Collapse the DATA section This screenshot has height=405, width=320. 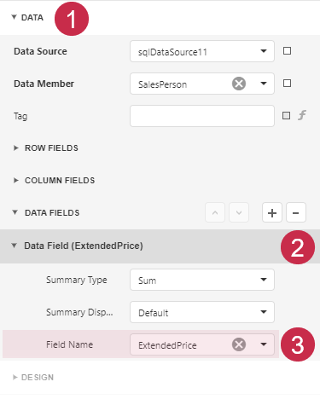click(x=14, y=17)
